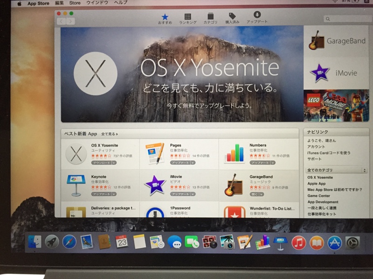
Task: Click the Game Center sidebar link
Action: point(318,196)
